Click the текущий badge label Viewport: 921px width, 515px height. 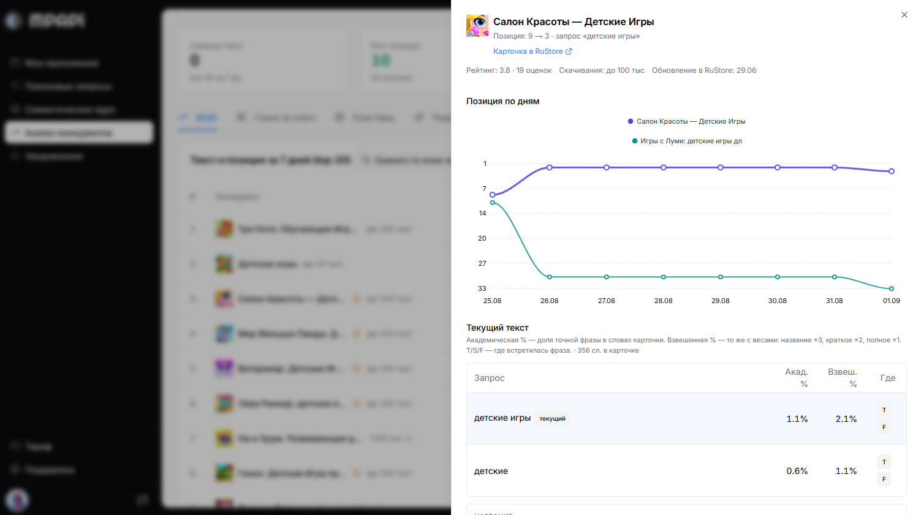click(553, 419)
